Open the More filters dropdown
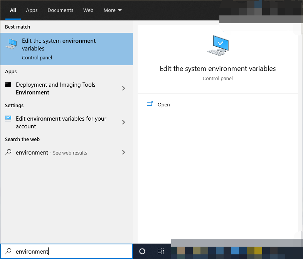The width and height of the screenshot is (303, 259). tap(112, 10)
